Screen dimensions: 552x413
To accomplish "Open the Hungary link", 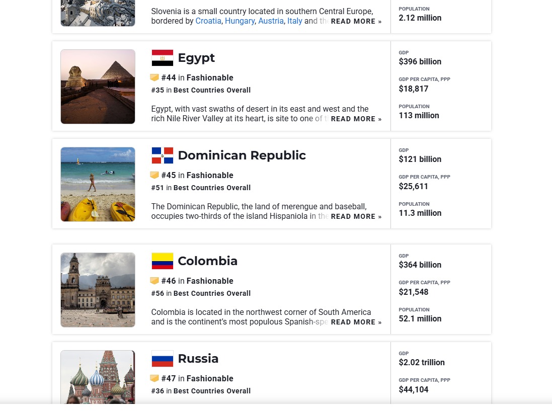I will pos(240,21).
